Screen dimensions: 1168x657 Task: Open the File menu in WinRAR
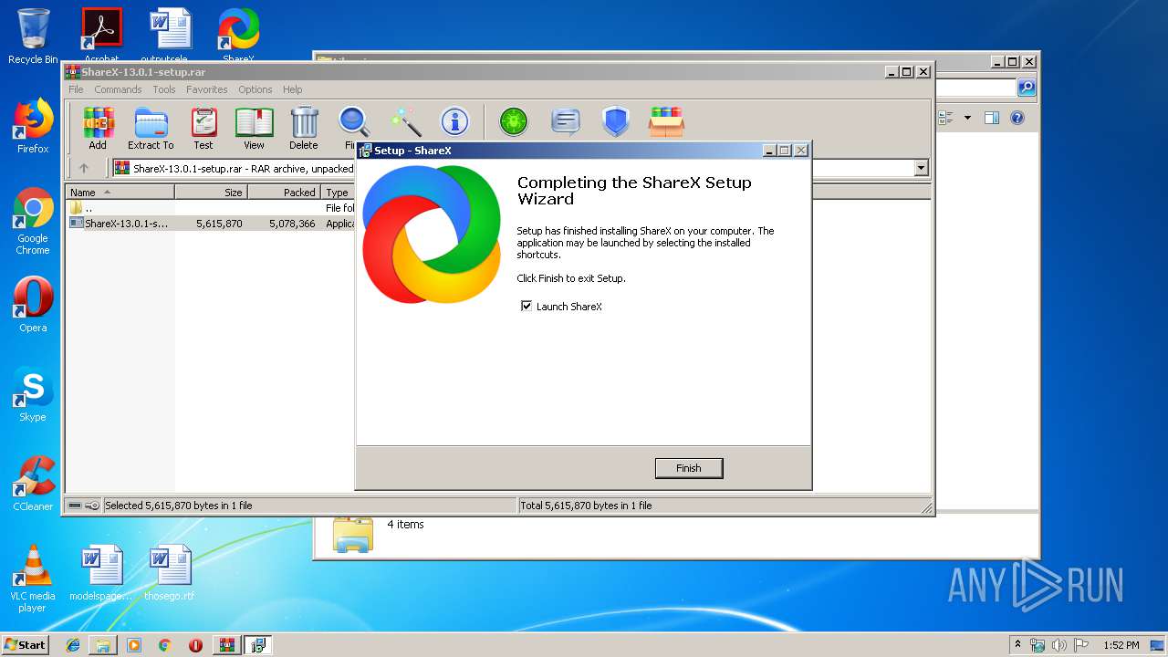coord(76,89)
